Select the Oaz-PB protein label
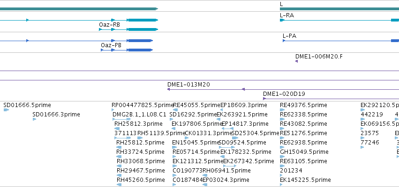Screen dimensions: 399x187 pos(111,45)
